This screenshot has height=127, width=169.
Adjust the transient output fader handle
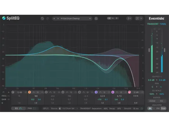pyautogui.click(x=149, y=50)
